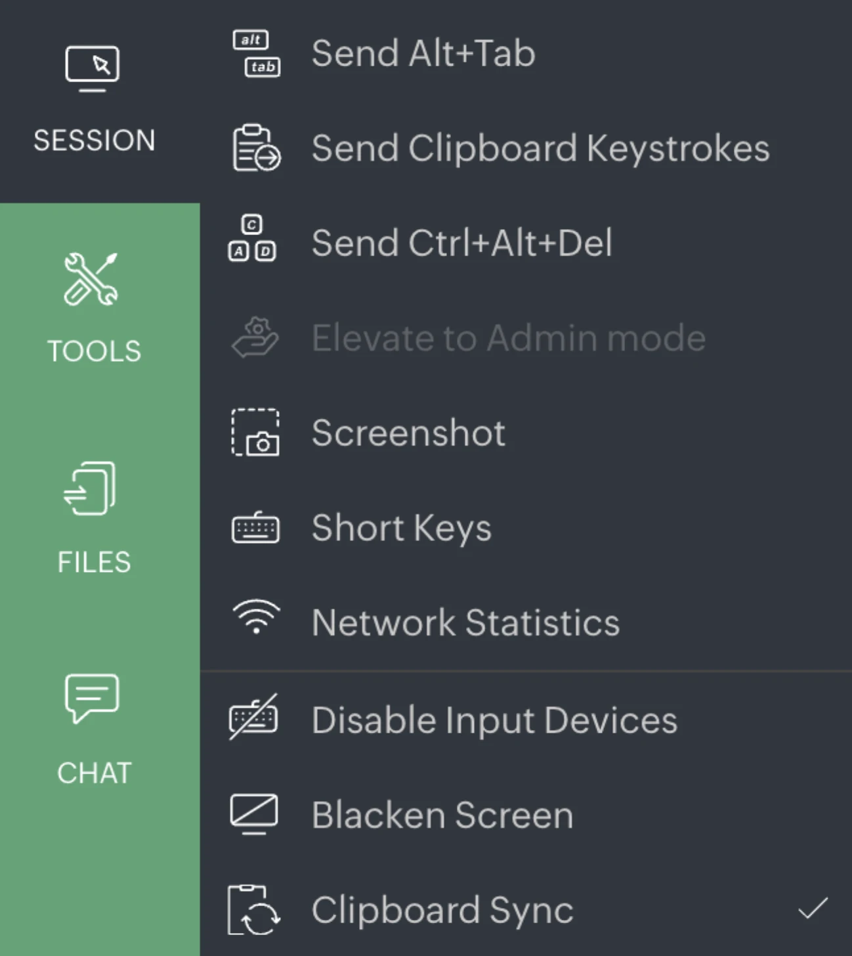Send Ctrl+Alt+Del to the remote machine
The image size is (852, 956).
(462, 242)
